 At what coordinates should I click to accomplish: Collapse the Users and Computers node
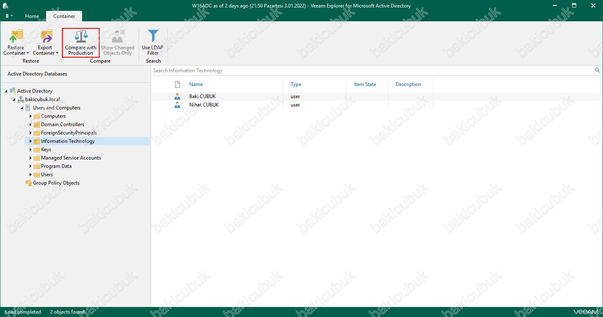[22, 108]
